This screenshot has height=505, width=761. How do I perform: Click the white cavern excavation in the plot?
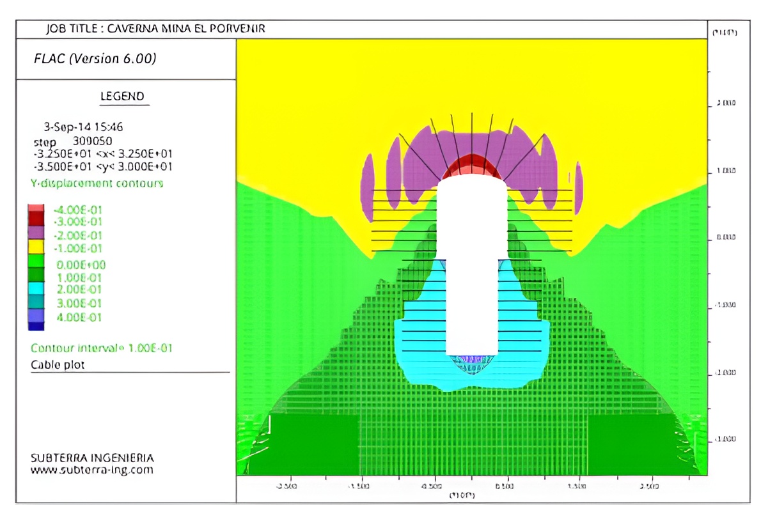point(472,268)
